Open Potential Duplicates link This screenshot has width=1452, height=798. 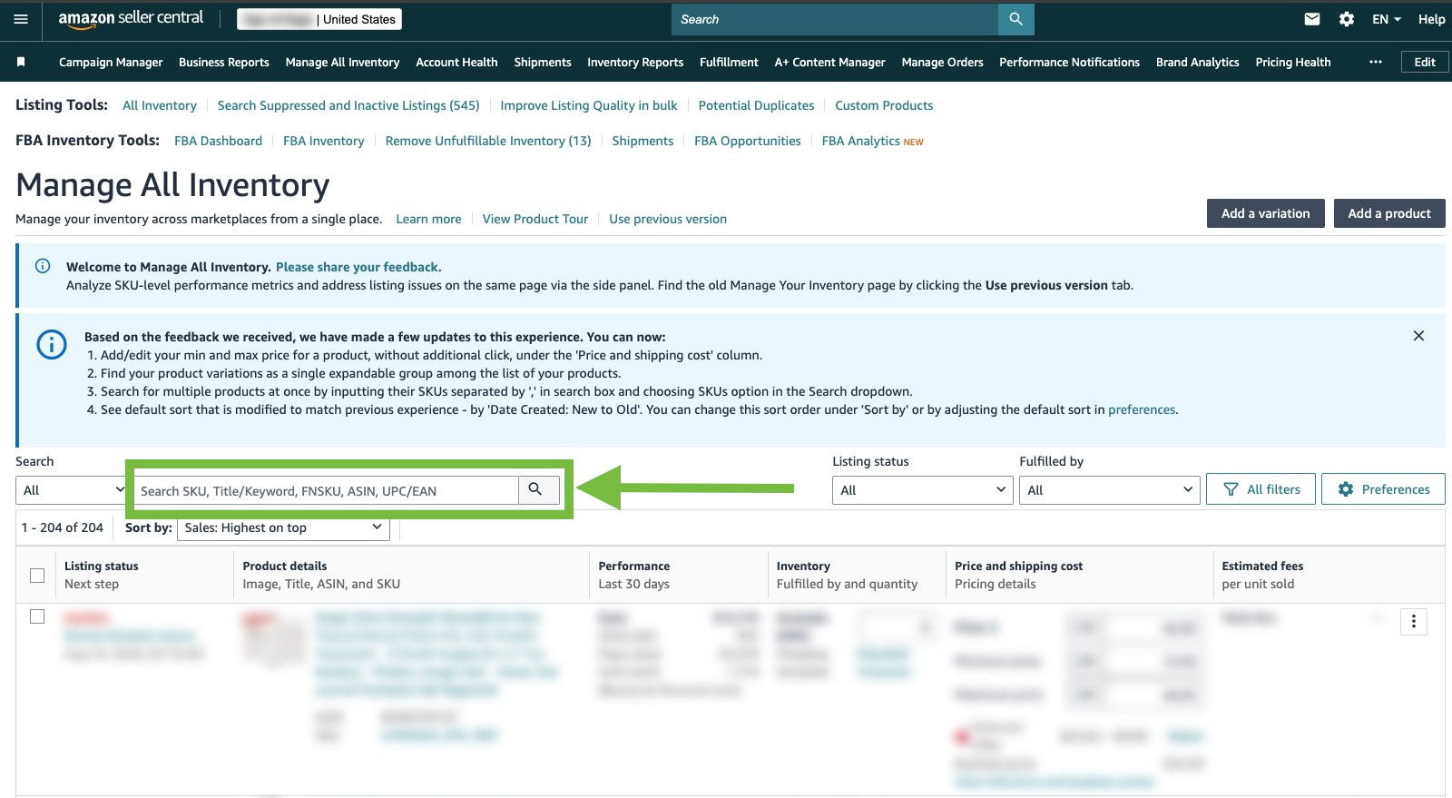point(756,105)
